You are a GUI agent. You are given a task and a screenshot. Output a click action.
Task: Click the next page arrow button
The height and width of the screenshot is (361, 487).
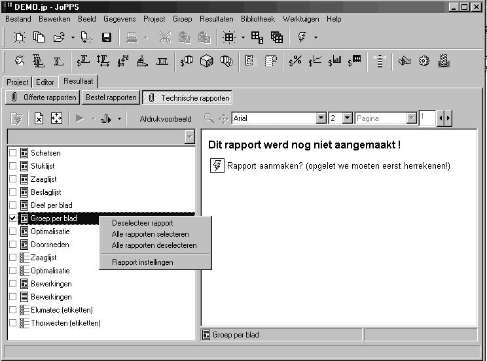click(x=448, y=118)
